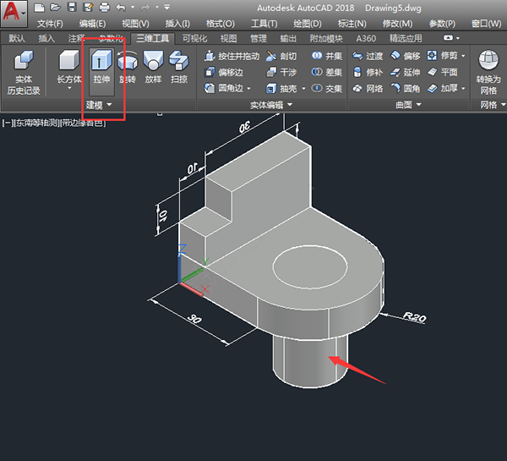Save drawing from quick access toolbar
Image resolution: width=507 pixels, height=461 pixels.
click(x=71, y=7)
